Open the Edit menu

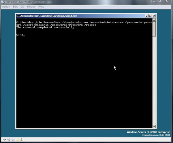click(15, 7)
